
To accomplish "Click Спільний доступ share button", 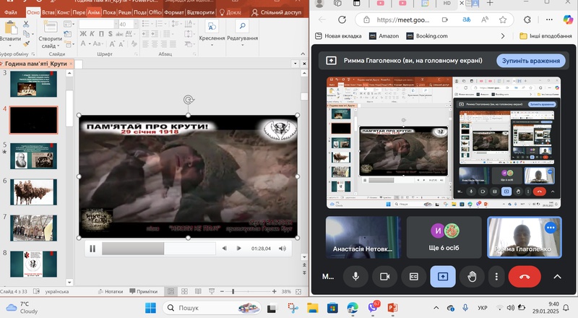I will (x=277, y=12).
